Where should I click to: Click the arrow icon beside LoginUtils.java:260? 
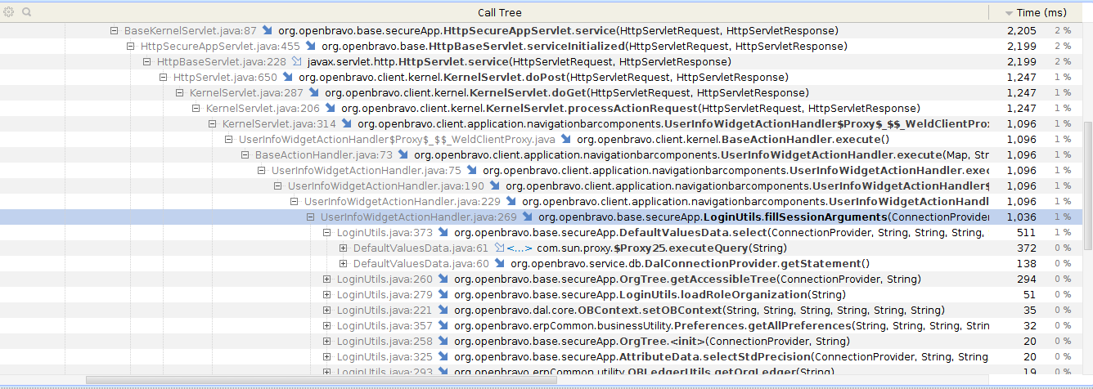pos(444,279)
